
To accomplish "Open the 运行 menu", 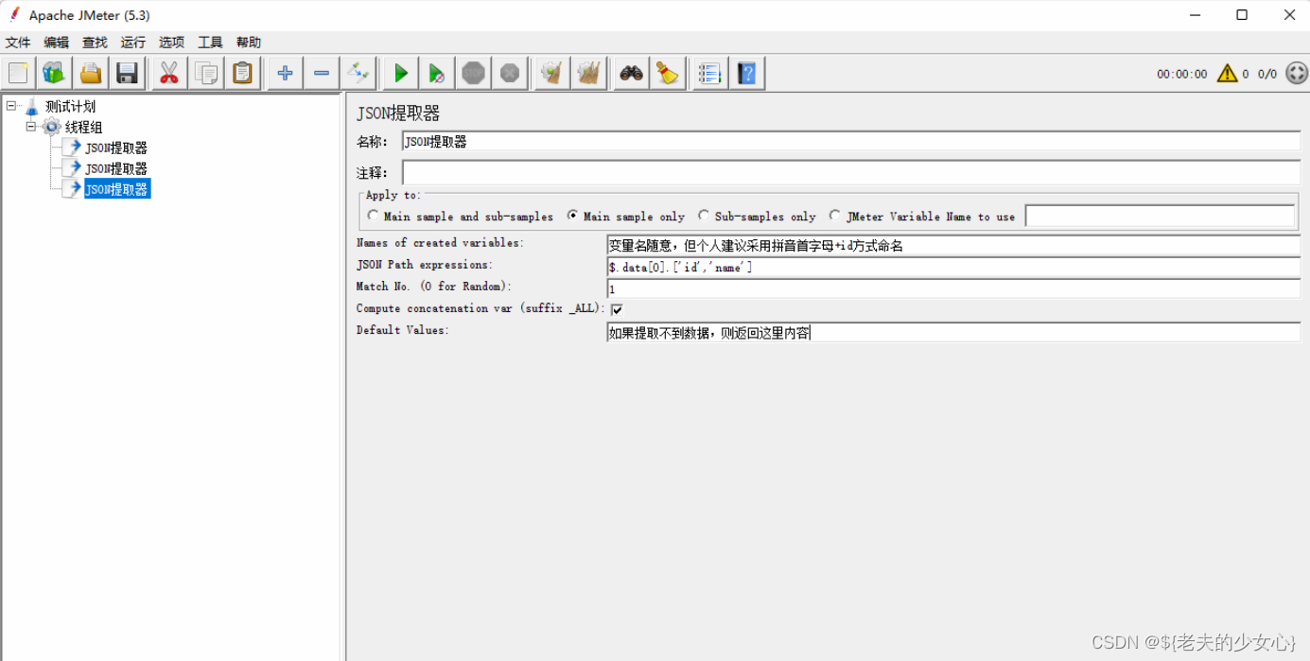I will click(x=133, y=43).
